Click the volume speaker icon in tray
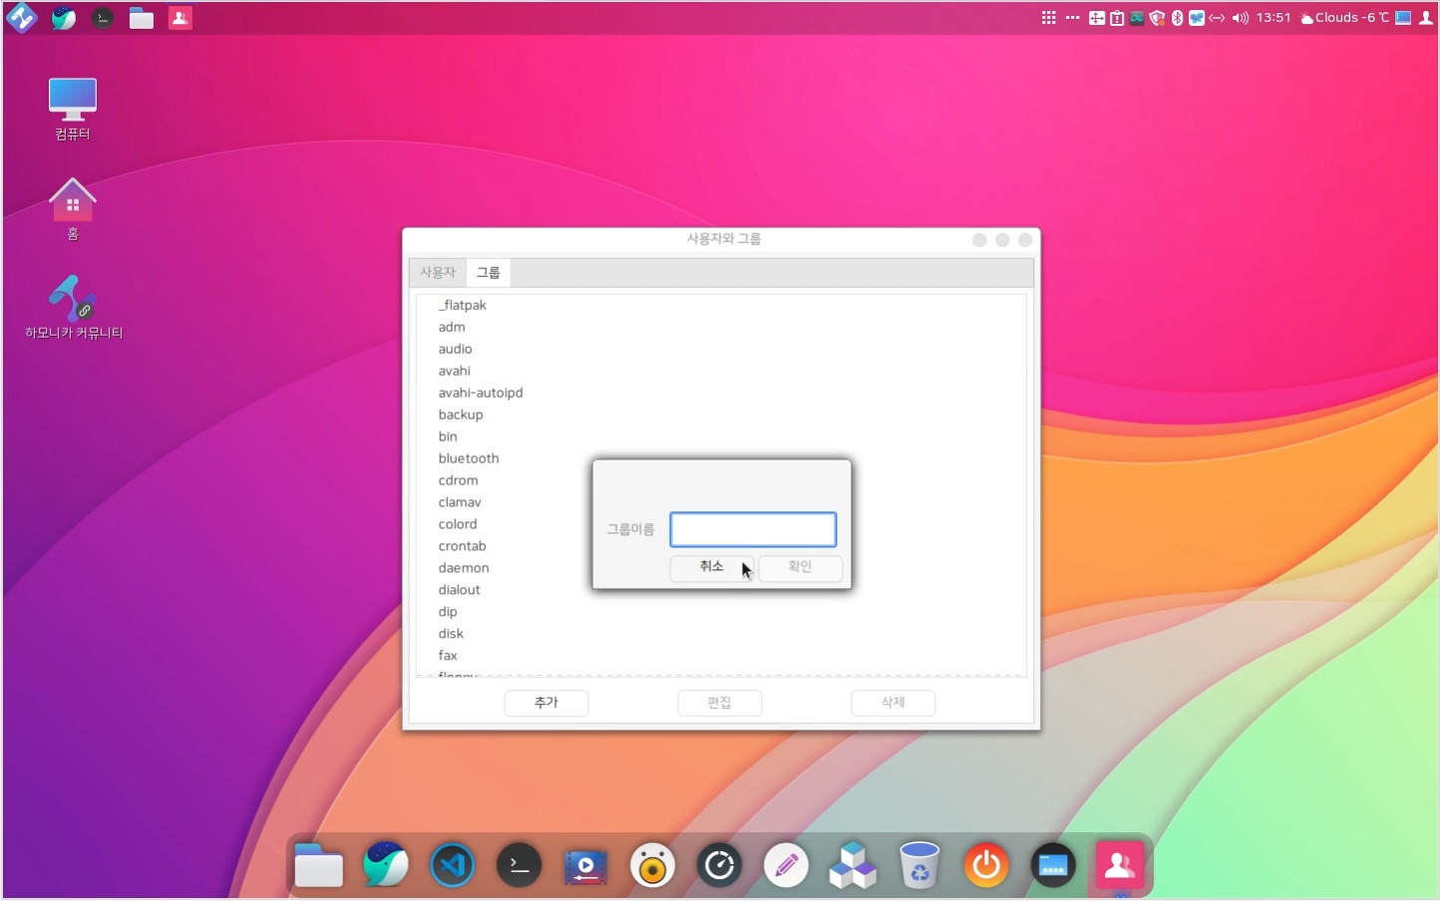 coord(1240,18)
